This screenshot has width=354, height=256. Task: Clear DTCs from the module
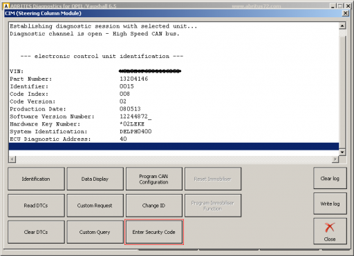pyautogui.click(x=36, y=232)
